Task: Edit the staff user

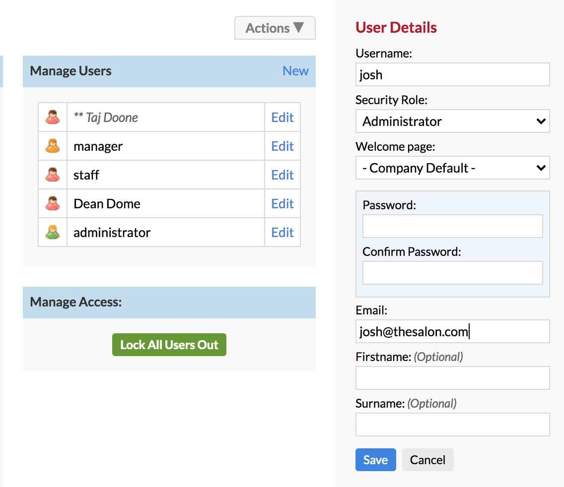Action: pyautogui.click(x=282, y=175)
